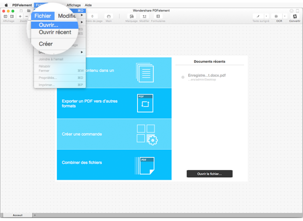The image size is (303, 221).
Task: Switch to the Acceuil tab
Action: click(x=18, y=215)
